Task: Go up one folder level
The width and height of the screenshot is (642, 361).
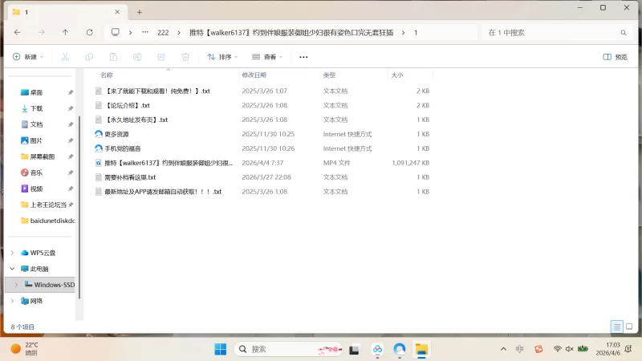Action: click(x=65, y=32)
